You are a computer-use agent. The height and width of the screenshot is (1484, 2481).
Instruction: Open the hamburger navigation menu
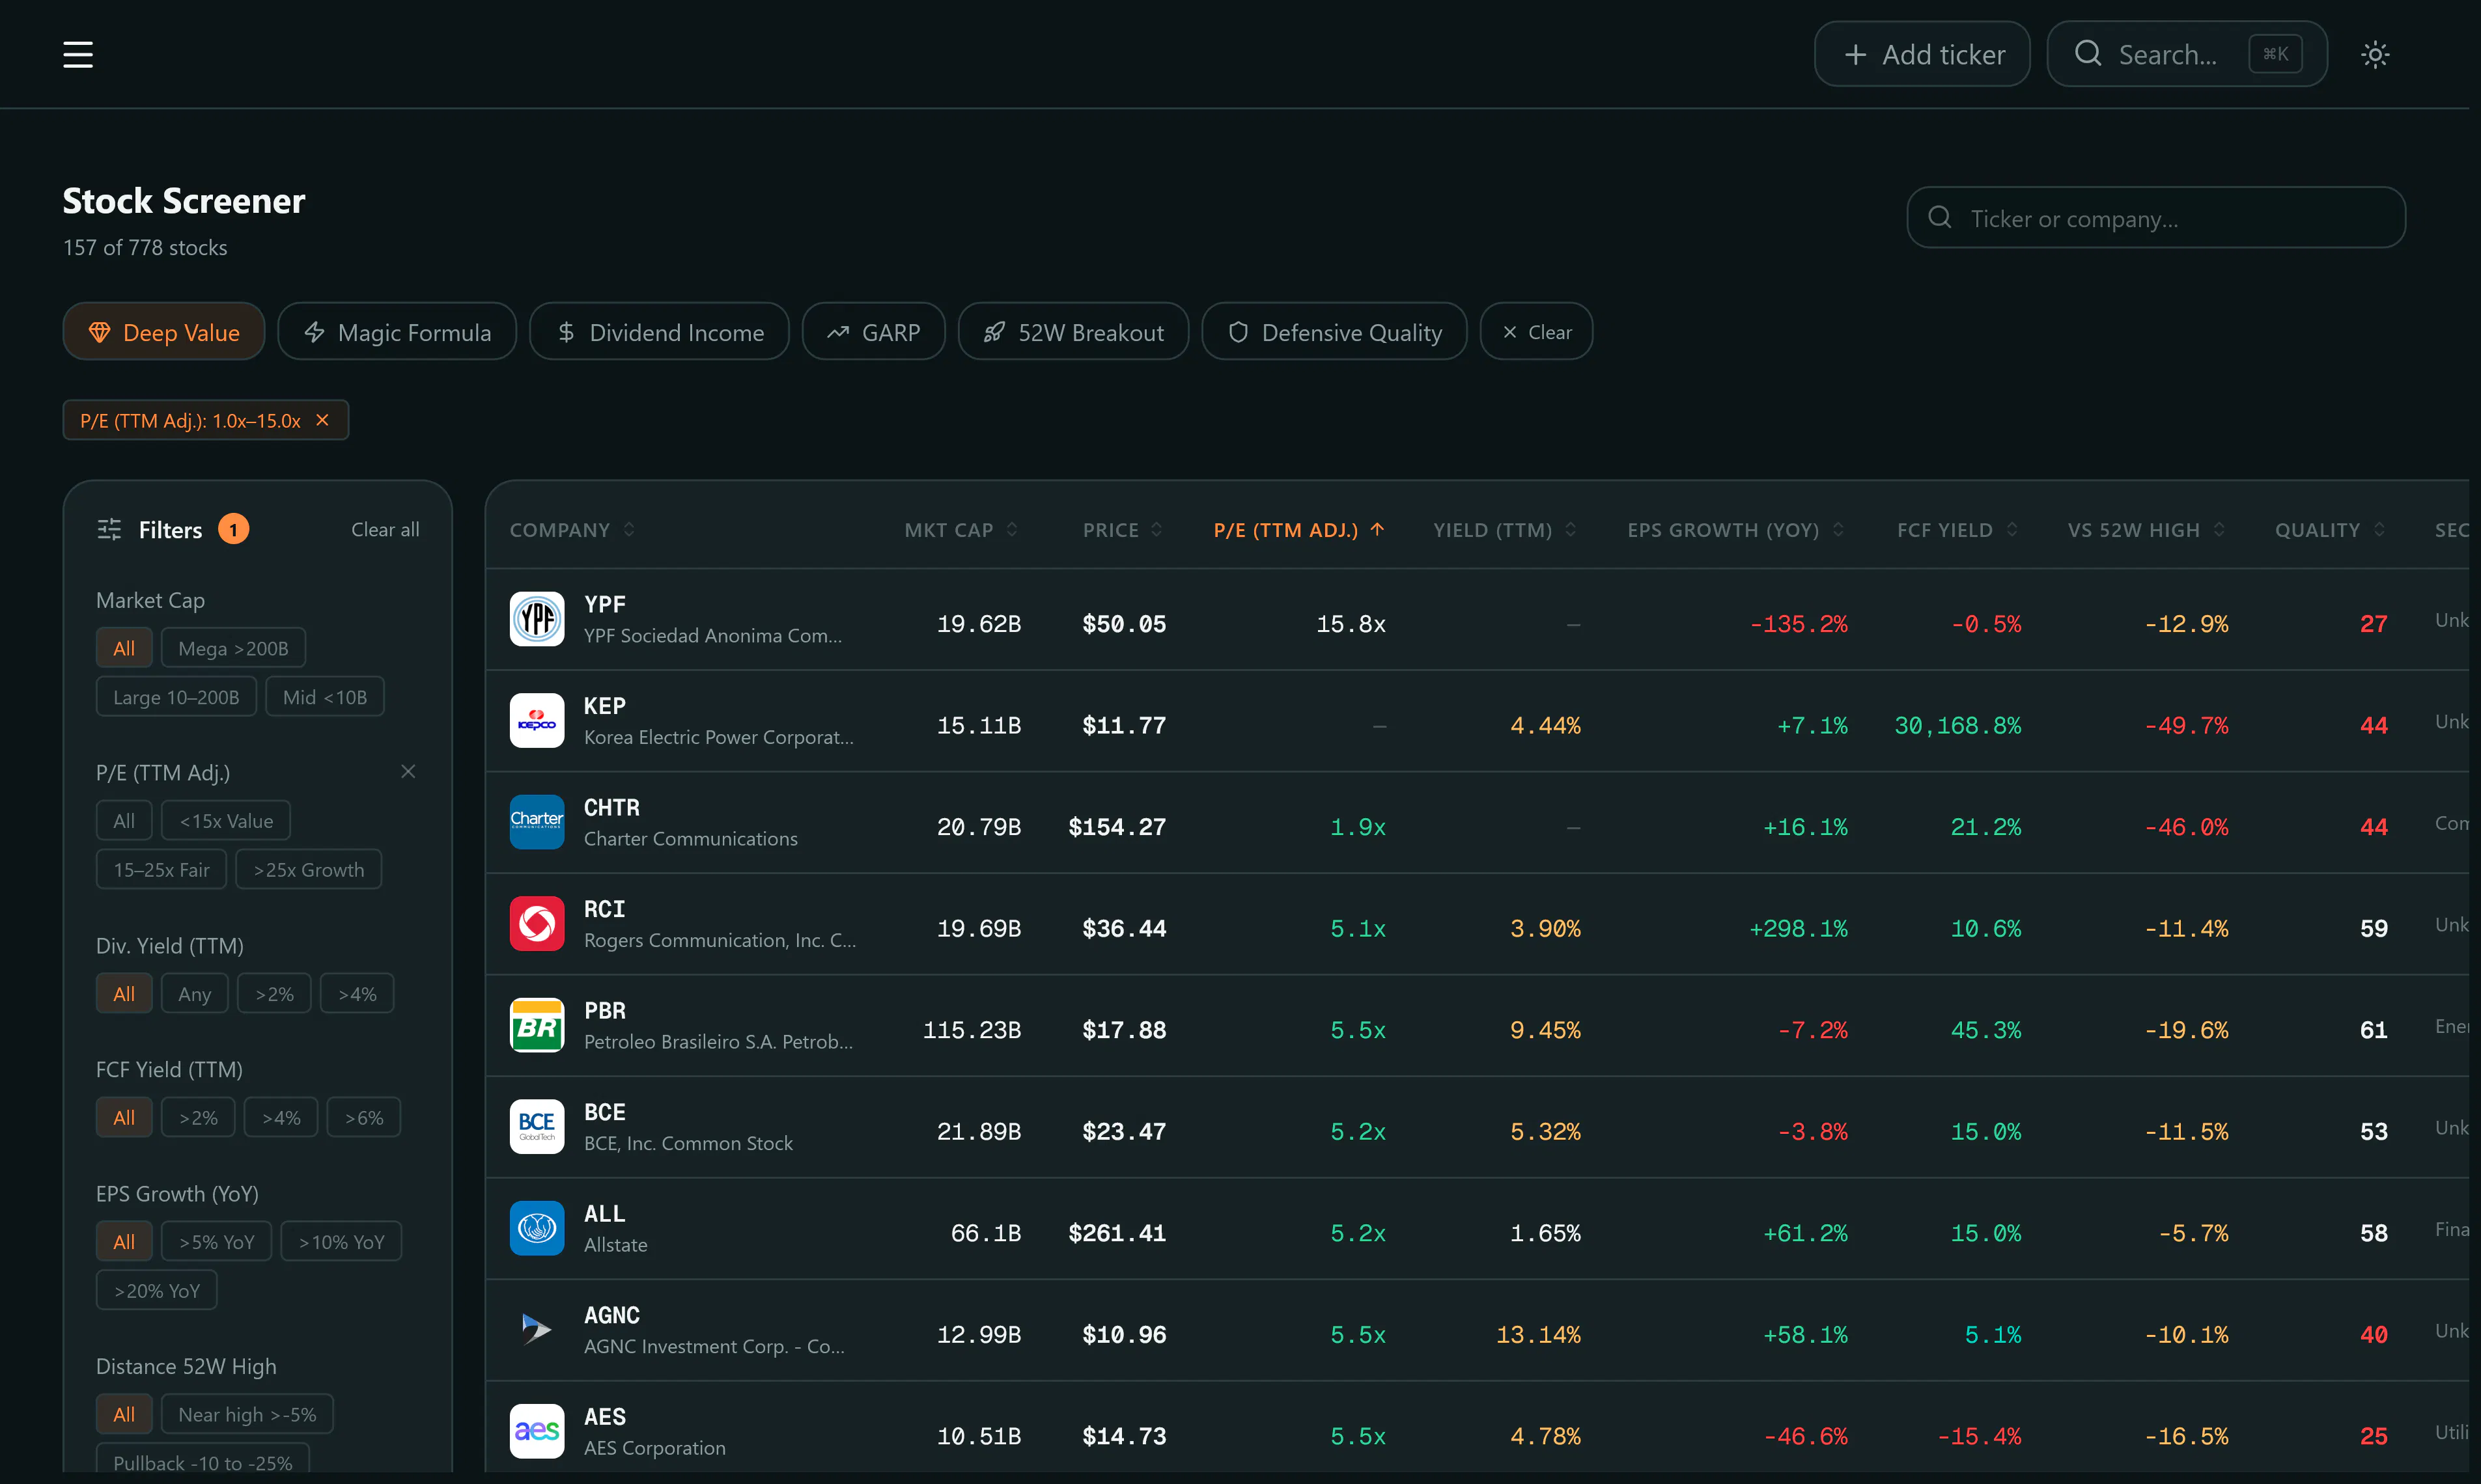(x=78, y=55)
